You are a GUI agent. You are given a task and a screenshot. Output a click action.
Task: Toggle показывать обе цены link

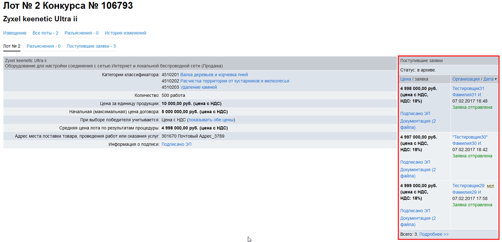pyautogui.click(x=211, y=120)
